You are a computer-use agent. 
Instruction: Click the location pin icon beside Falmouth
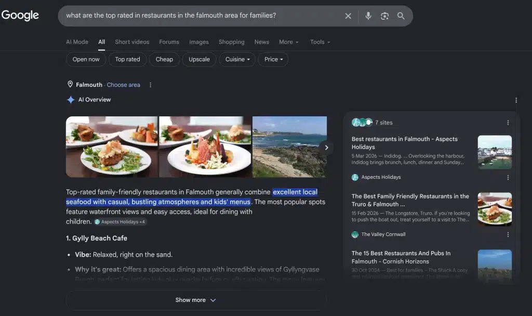[x=70, y=84]
